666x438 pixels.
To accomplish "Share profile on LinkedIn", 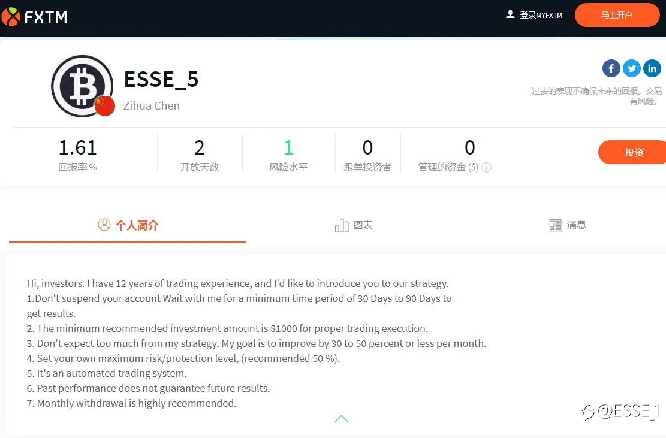I will point(652,68).
